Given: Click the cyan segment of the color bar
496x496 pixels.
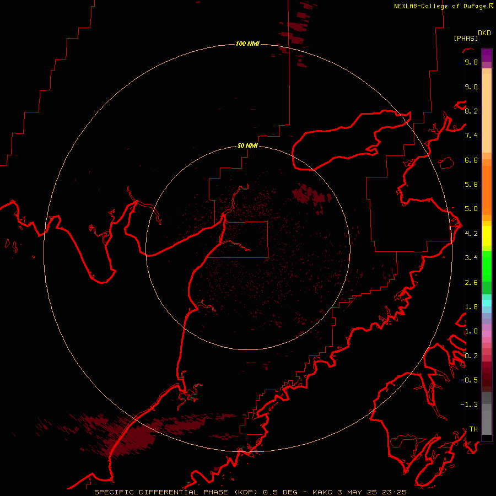Looking at the screenshot, I should 487,303.
